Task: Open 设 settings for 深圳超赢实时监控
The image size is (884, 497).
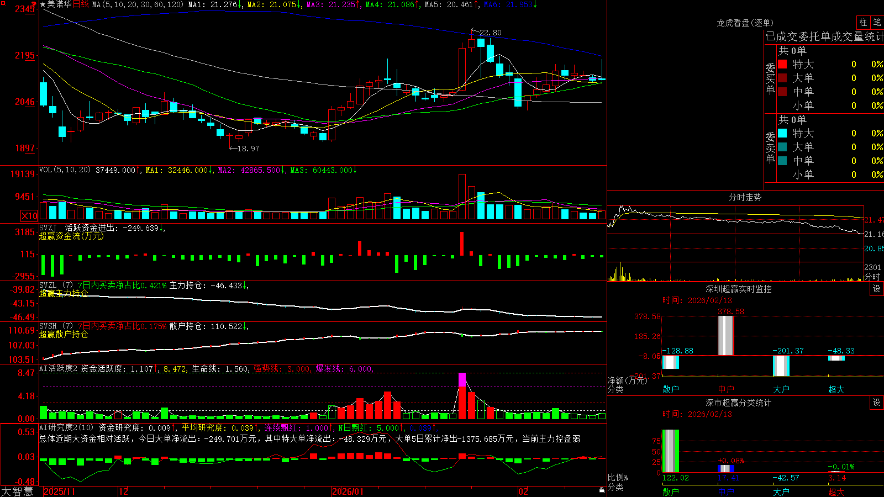Action: pyautogui.click(x=877, y=289)
